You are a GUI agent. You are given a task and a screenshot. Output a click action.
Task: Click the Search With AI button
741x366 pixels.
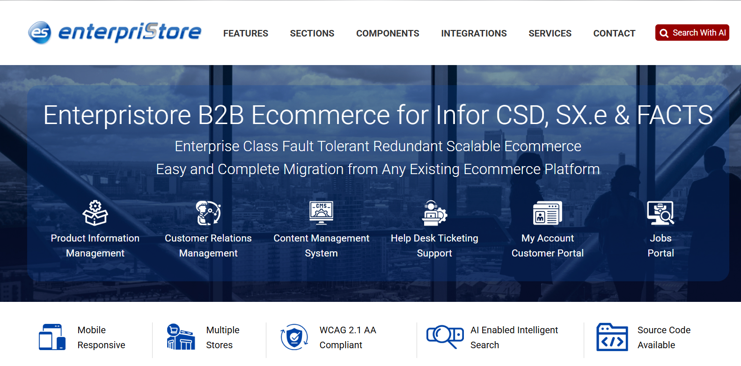click(x=692, y=33)
